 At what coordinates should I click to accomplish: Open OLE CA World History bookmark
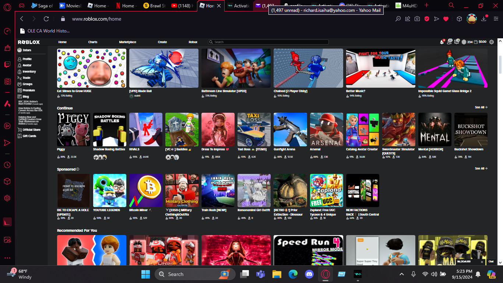click(x=45, y=31)
